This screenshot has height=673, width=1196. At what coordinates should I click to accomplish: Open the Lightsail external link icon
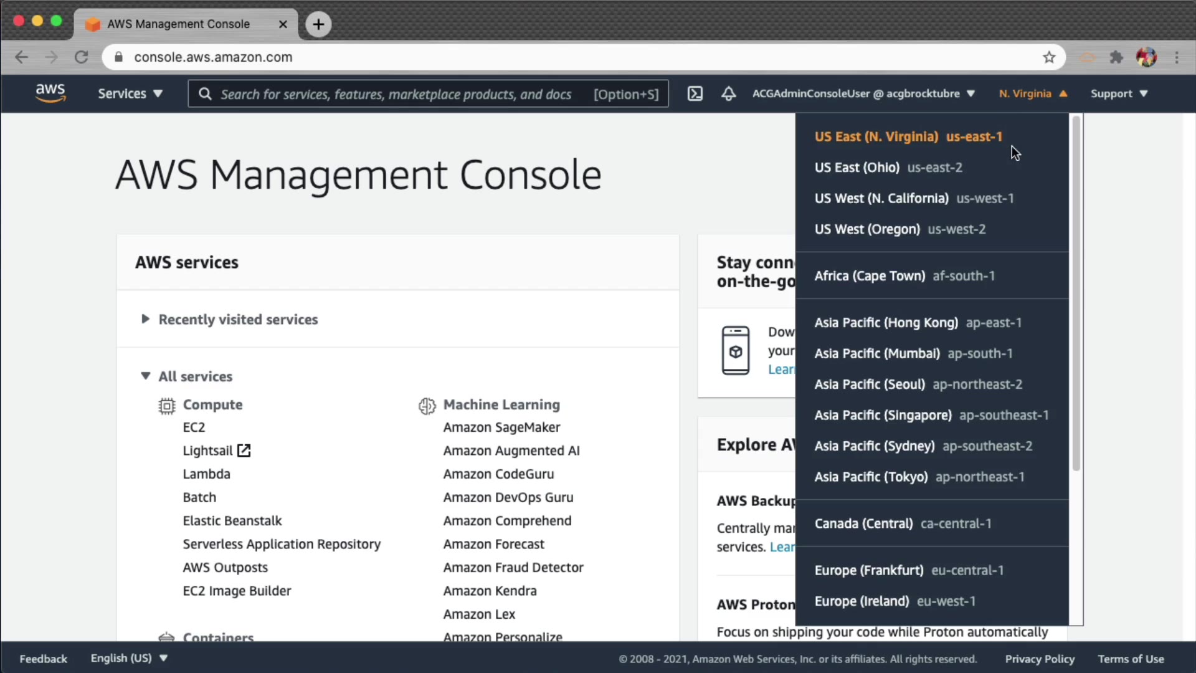click(244, 451)
